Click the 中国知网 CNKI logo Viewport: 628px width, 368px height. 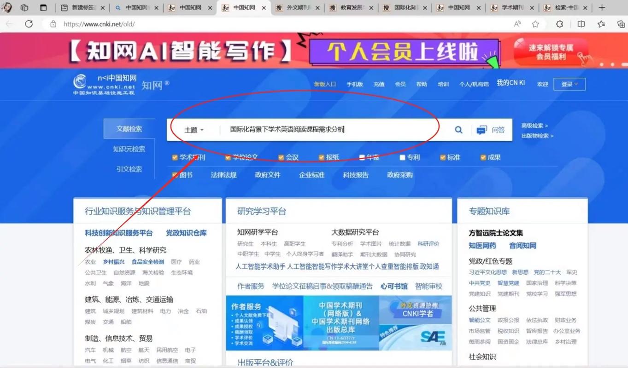(x=115, y=84)
